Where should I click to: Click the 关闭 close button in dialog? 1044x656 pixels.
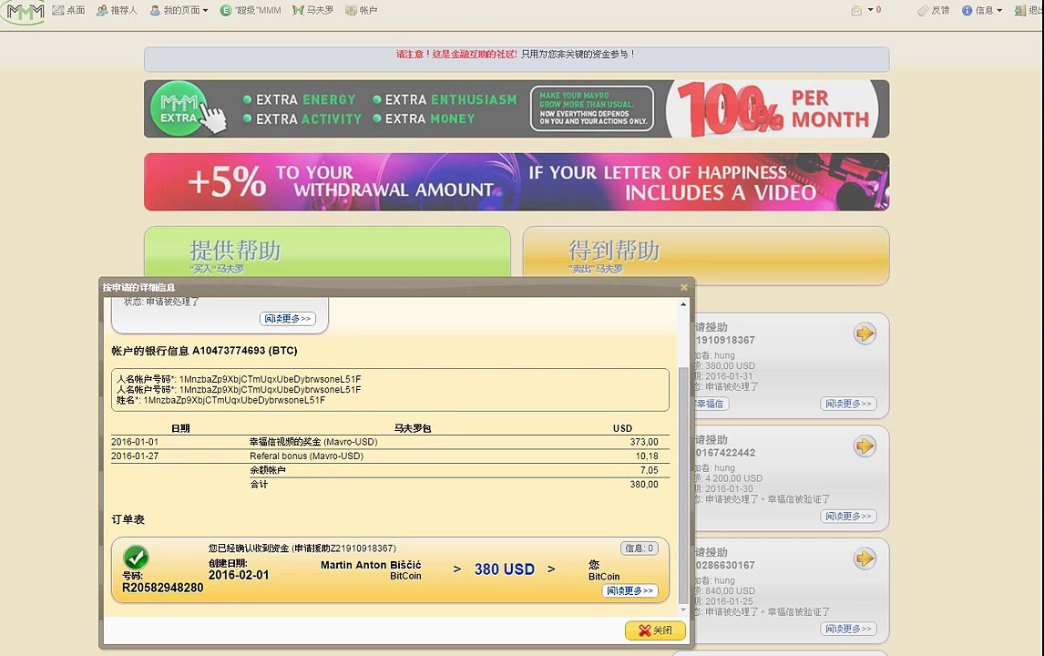(655, 630)
